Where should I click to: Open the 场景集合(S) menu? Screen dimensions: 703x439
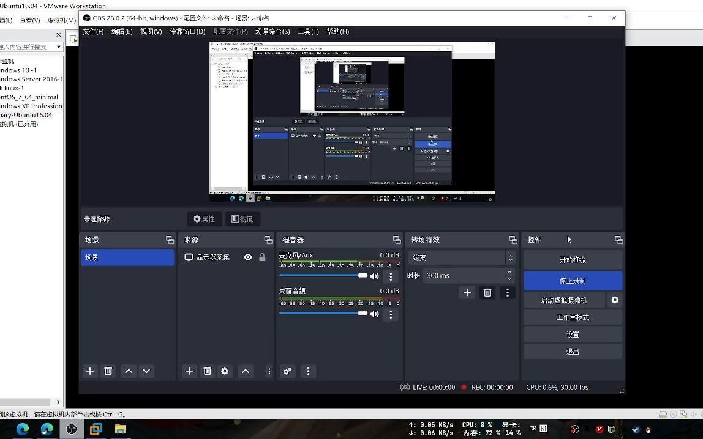tap(272, 31)
